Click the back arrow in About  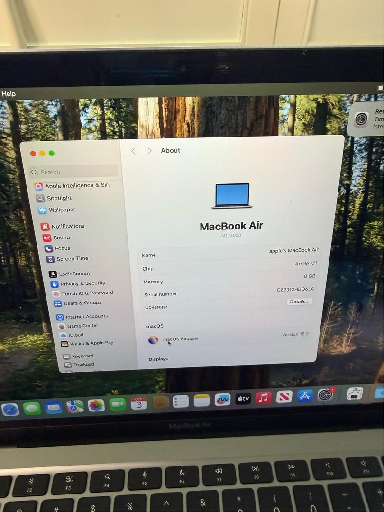pos(133,151)
